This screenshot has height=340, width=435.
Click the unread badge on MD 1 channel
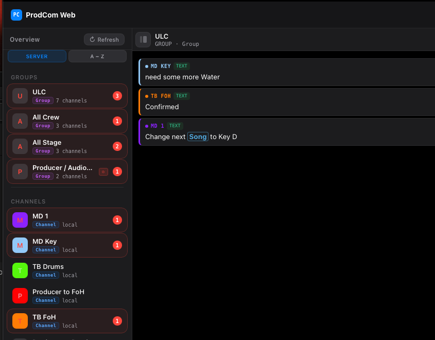click(117, 220)
